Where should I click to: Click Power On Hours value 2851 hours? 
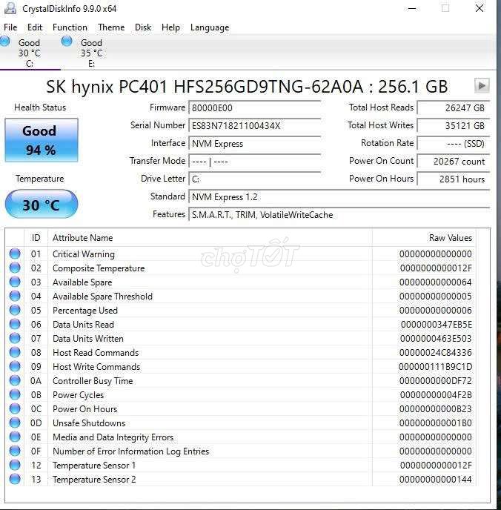coord(454,179)
